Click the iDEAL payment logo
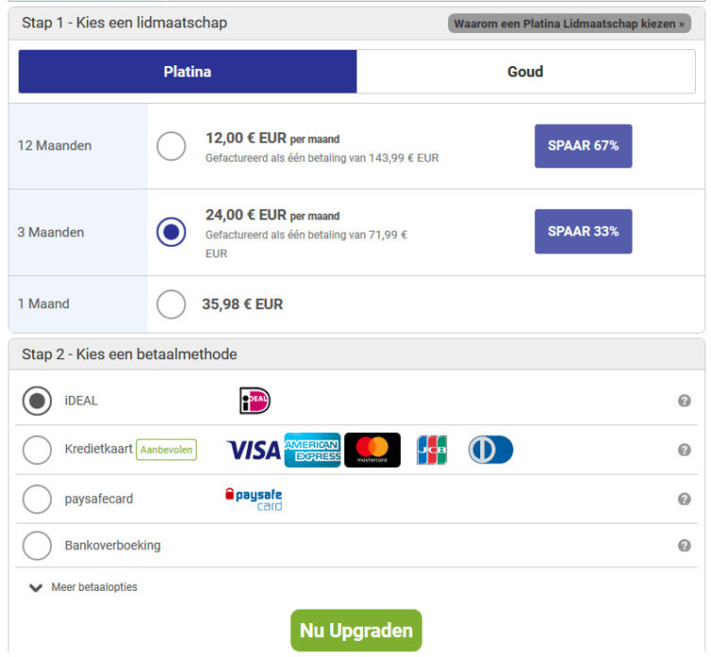The height and width of the screenshot is (657, 711). coord(254,401)
